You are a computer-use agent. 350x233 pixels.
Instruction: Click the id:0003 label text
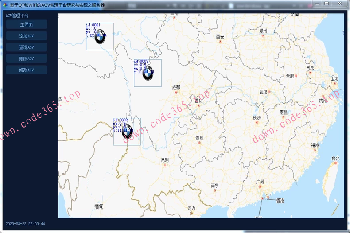pyautogui.click(x=141, y=62)
